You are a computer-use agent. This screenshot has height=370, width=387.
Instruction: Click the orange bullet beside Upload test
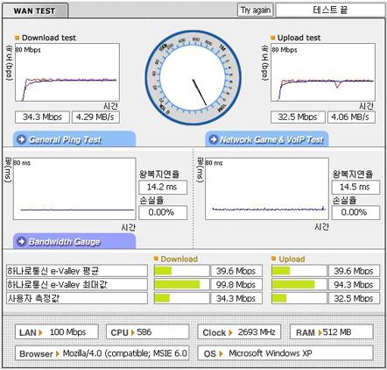pyautogui.click(x=272, y=38)
